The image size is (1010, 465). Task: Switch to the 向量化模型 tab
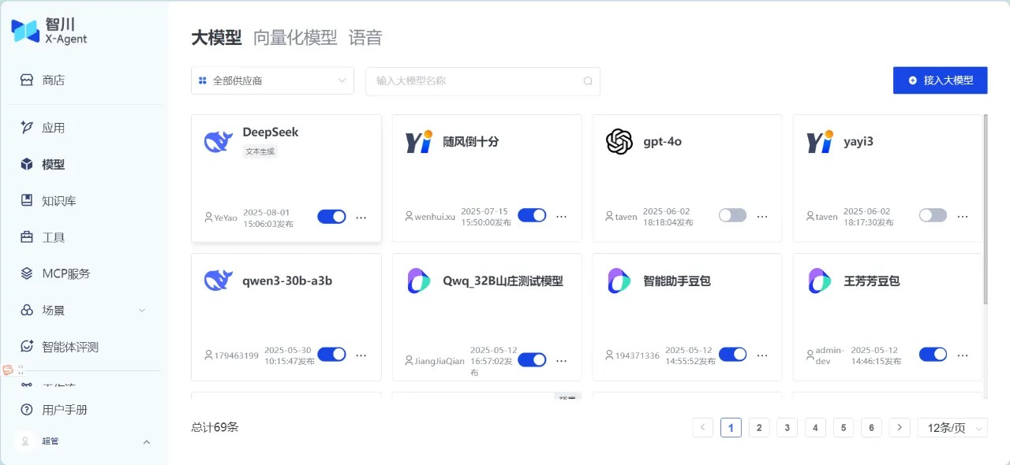click(x=295, y=38)
